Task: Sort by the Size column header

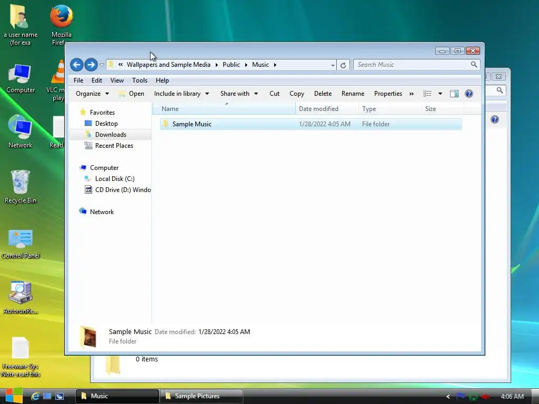Action: click(443, 109)
